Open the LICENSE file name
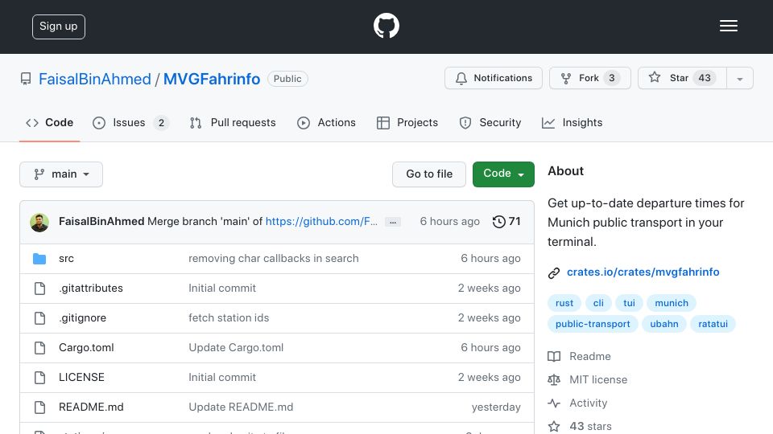Image resolution: width=773 pixels, height=434 pixels. 81,378
